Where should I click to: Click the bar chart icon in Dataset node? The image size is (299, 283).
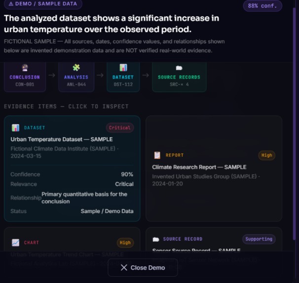(x=123, y=68)
